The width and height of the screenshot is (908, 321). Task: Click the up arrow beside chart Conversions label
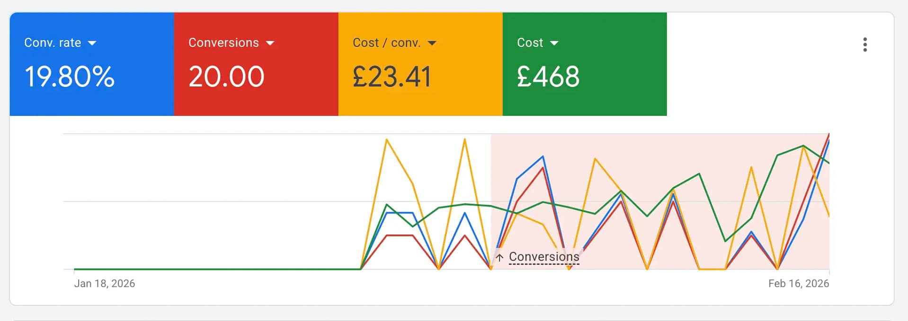click(499, 257)
